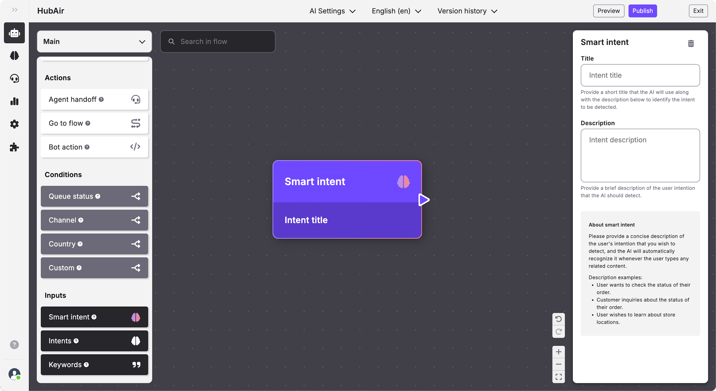This screenshot has width=716, height=391.
Task: Click the Intent title input field
Action: [640, 75]
